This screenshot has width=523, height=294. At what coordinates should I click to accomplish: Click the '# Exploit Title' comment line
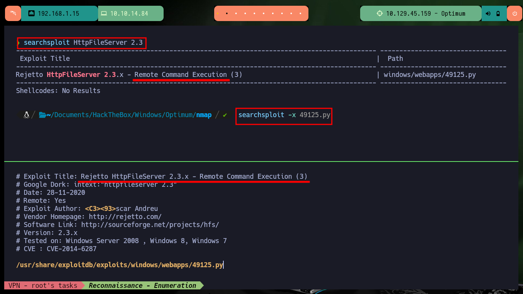pyautogui.click(x=162, y=176)
